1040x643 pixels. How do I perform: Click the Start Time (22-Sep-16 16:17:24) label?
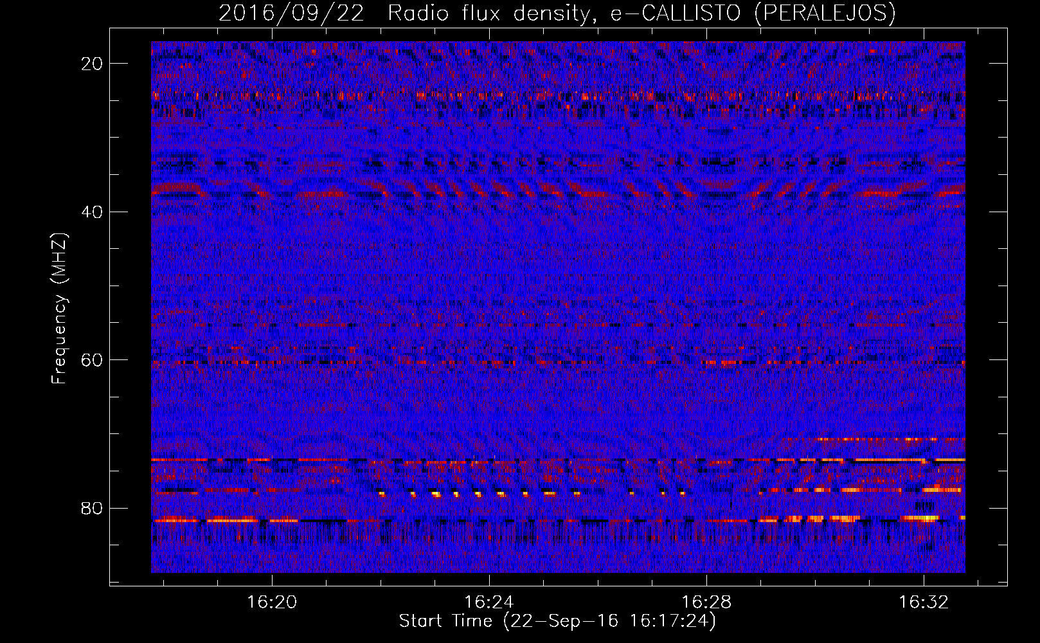557,621
